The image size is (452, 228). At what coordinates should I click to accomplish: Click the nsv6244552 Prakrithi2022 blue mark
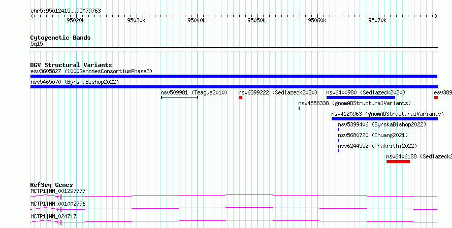(339, 151)
